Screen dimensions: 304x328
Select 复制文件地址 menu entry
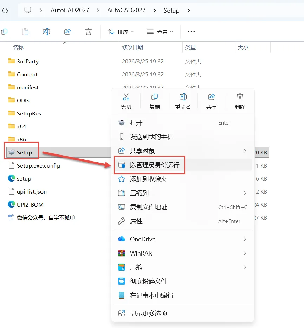point(183,207)
